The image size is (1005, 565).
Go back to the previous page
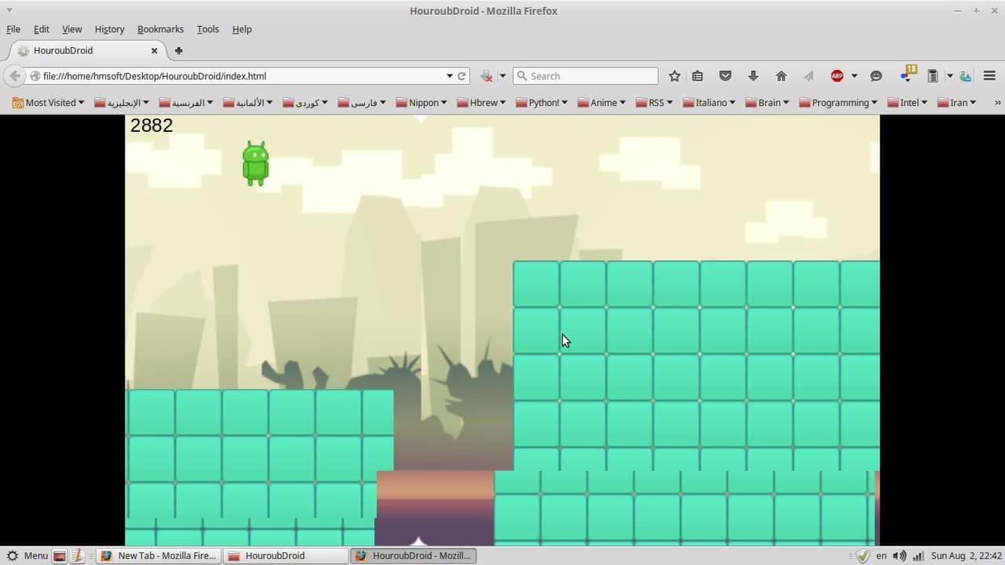(14, 76)
